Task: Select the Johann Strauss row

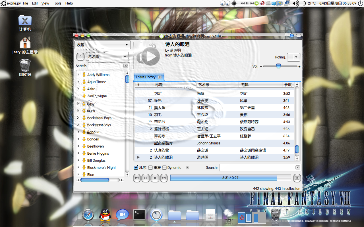Action: coord(214,143)
